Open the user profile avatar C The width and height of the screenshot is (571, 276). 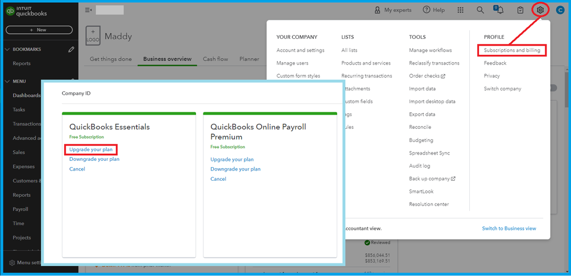(x=560, y=10)
